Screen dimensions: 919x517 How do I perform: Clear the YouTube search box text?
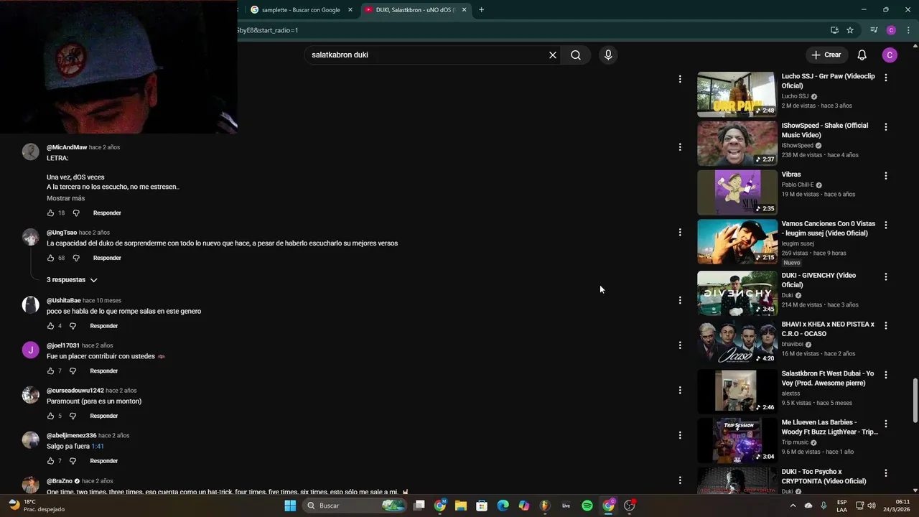pyautogui.click(x=553, y=55)
